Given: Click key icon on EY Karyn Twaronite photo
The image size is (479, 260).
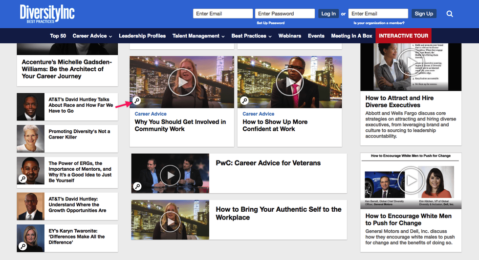Looking at the screenshot, I should (22, 245).
